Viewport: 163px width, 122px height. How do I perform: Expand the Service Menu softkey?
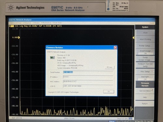point(145,91)
